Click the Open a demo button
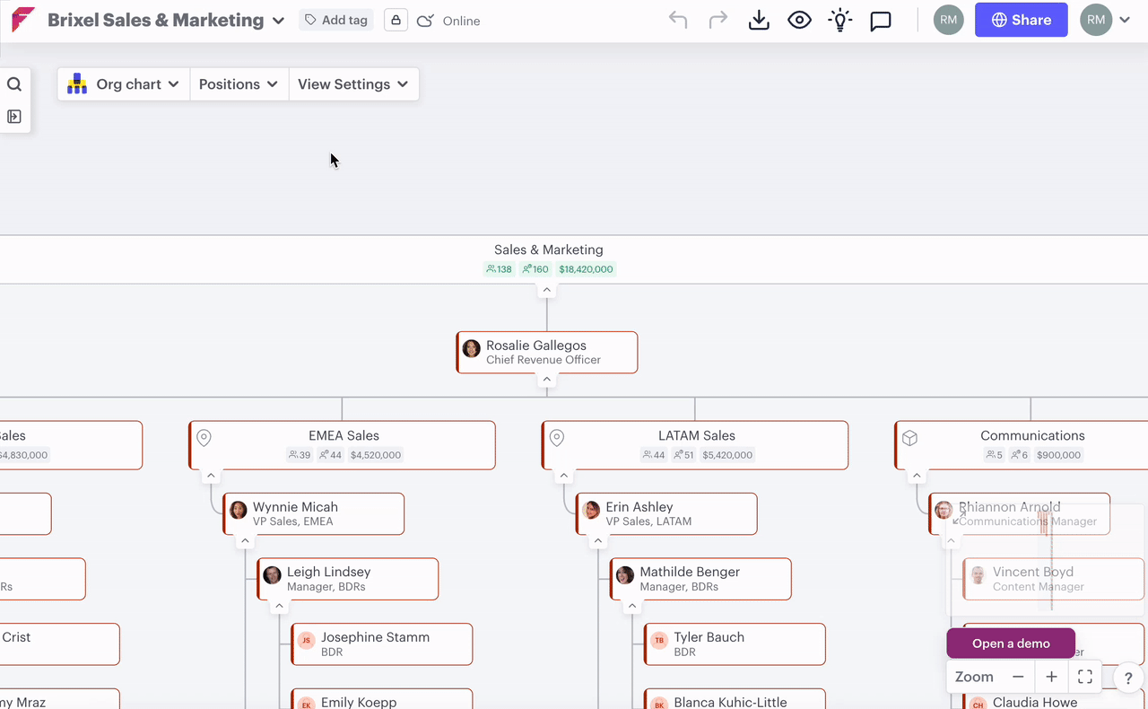 point(1011,643)
